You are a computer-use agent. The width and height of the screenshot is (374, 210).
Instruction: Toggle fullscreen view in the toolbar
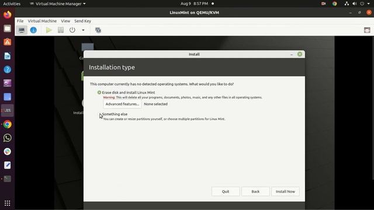(x=367, y=30)
